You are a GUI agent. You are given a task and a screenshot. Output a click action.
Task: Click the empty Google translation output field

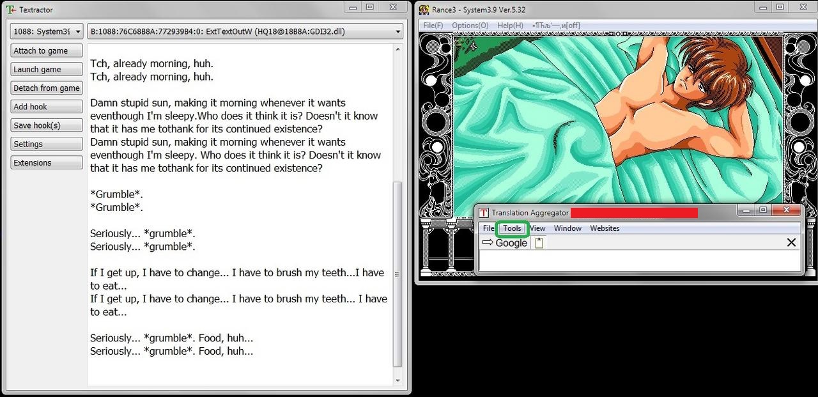click(x=640, y=261)
